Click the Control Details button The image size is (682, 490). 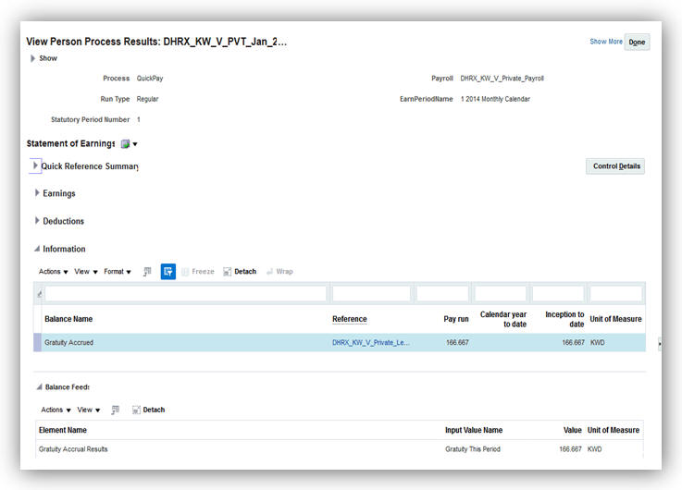tap(615, 166)
